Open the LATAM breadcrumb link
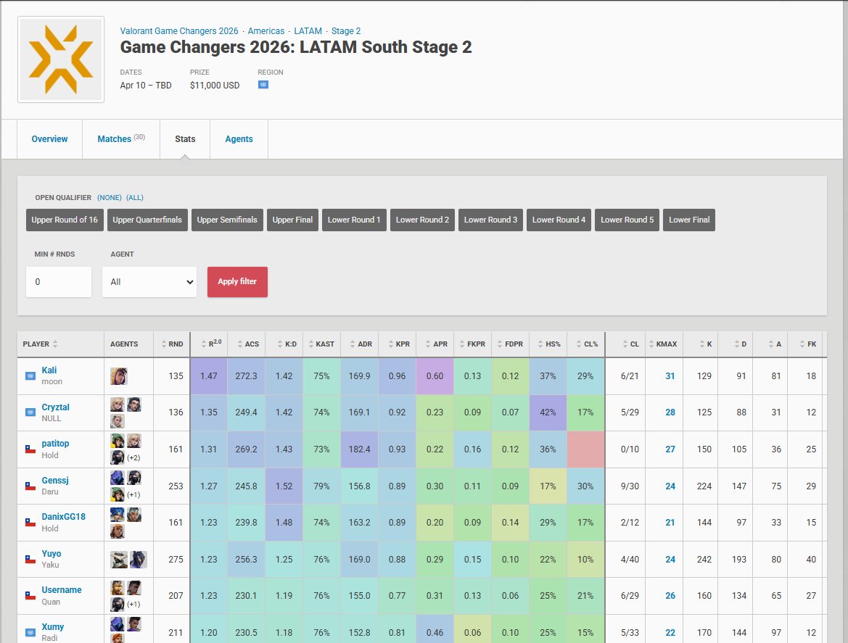 (308, 31)
